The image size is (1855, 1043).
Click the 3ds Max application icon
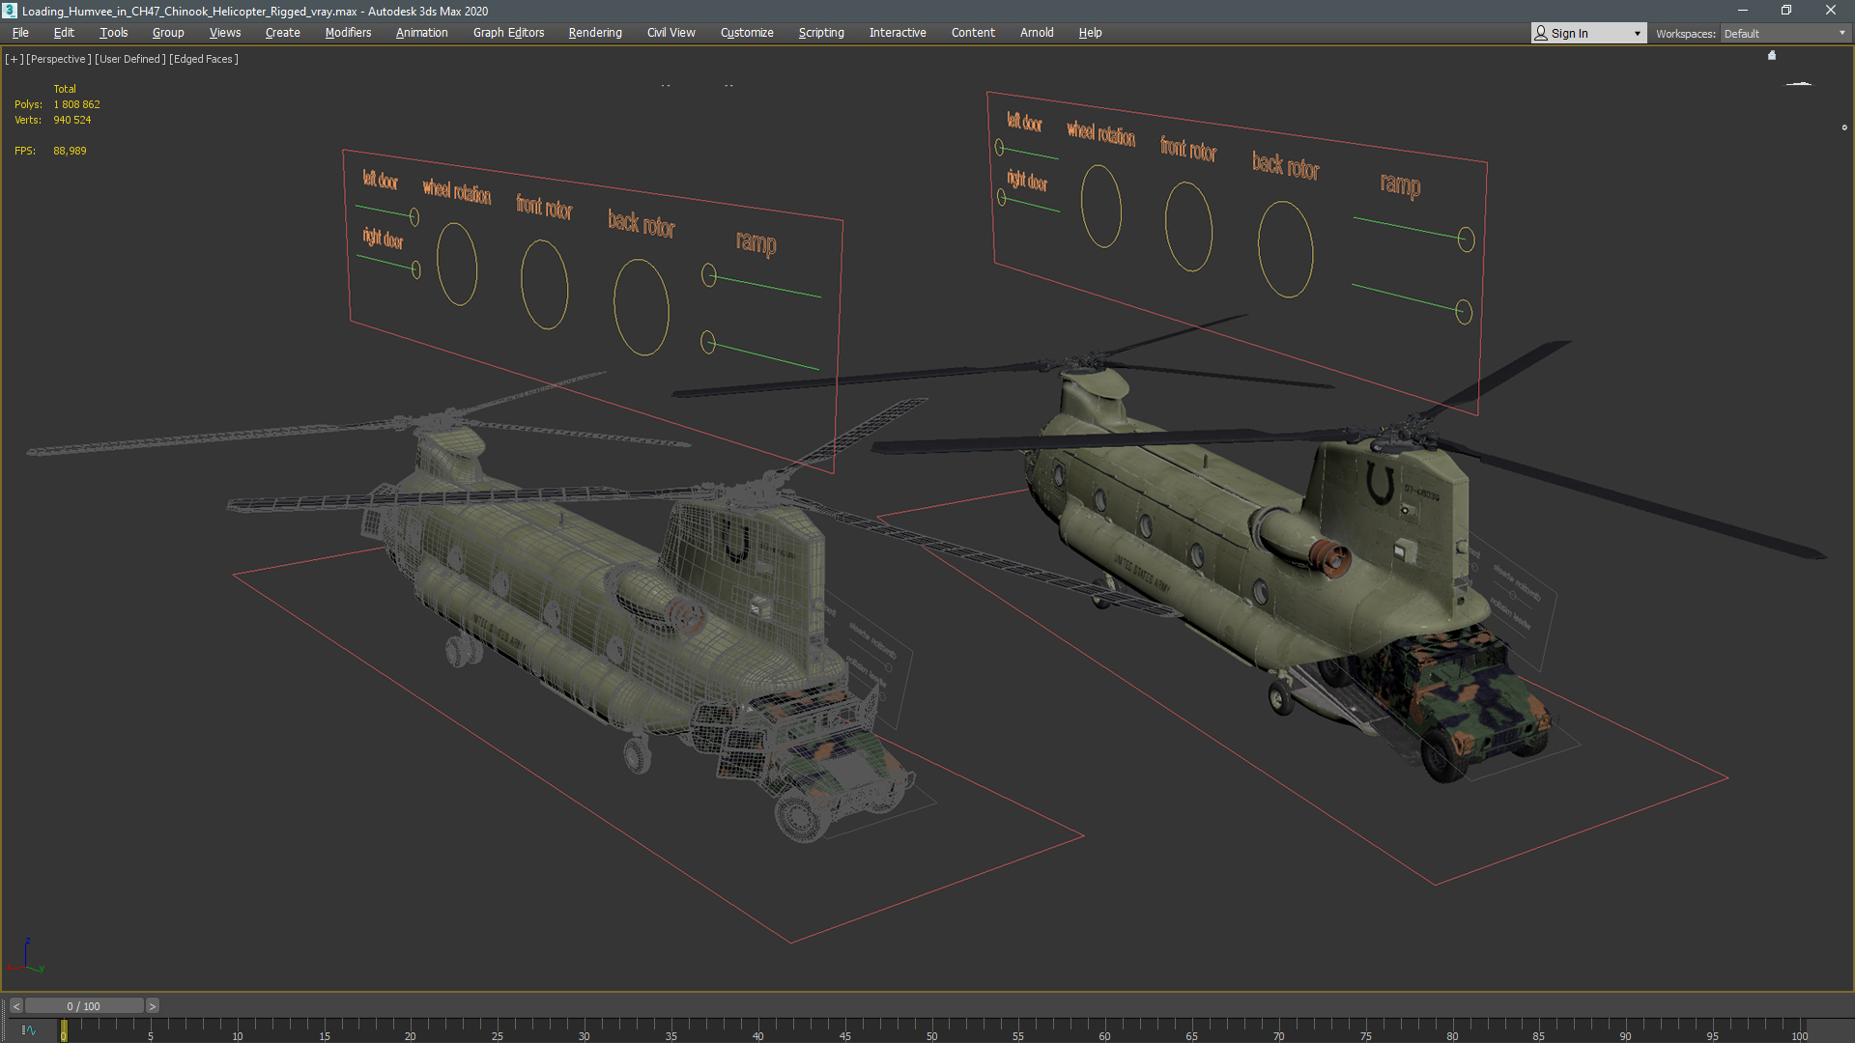[x=10, y=11]
